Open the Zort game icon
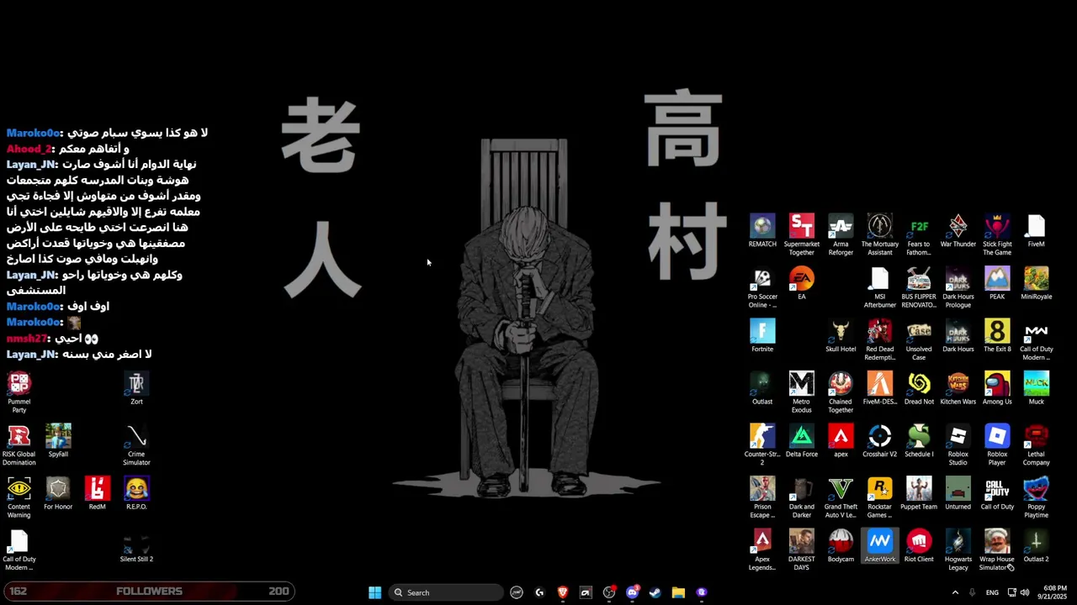This screenshot has width=1077, height=605. pos(136,388)
